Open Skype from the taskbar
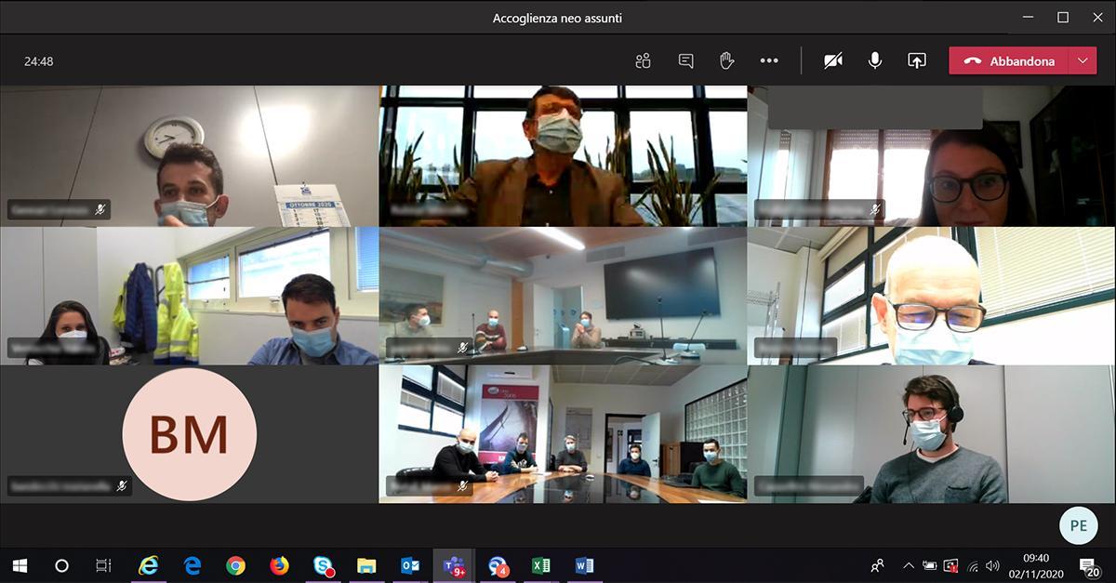Viewport: 1116px width, 583px height. tap(324, 565)
